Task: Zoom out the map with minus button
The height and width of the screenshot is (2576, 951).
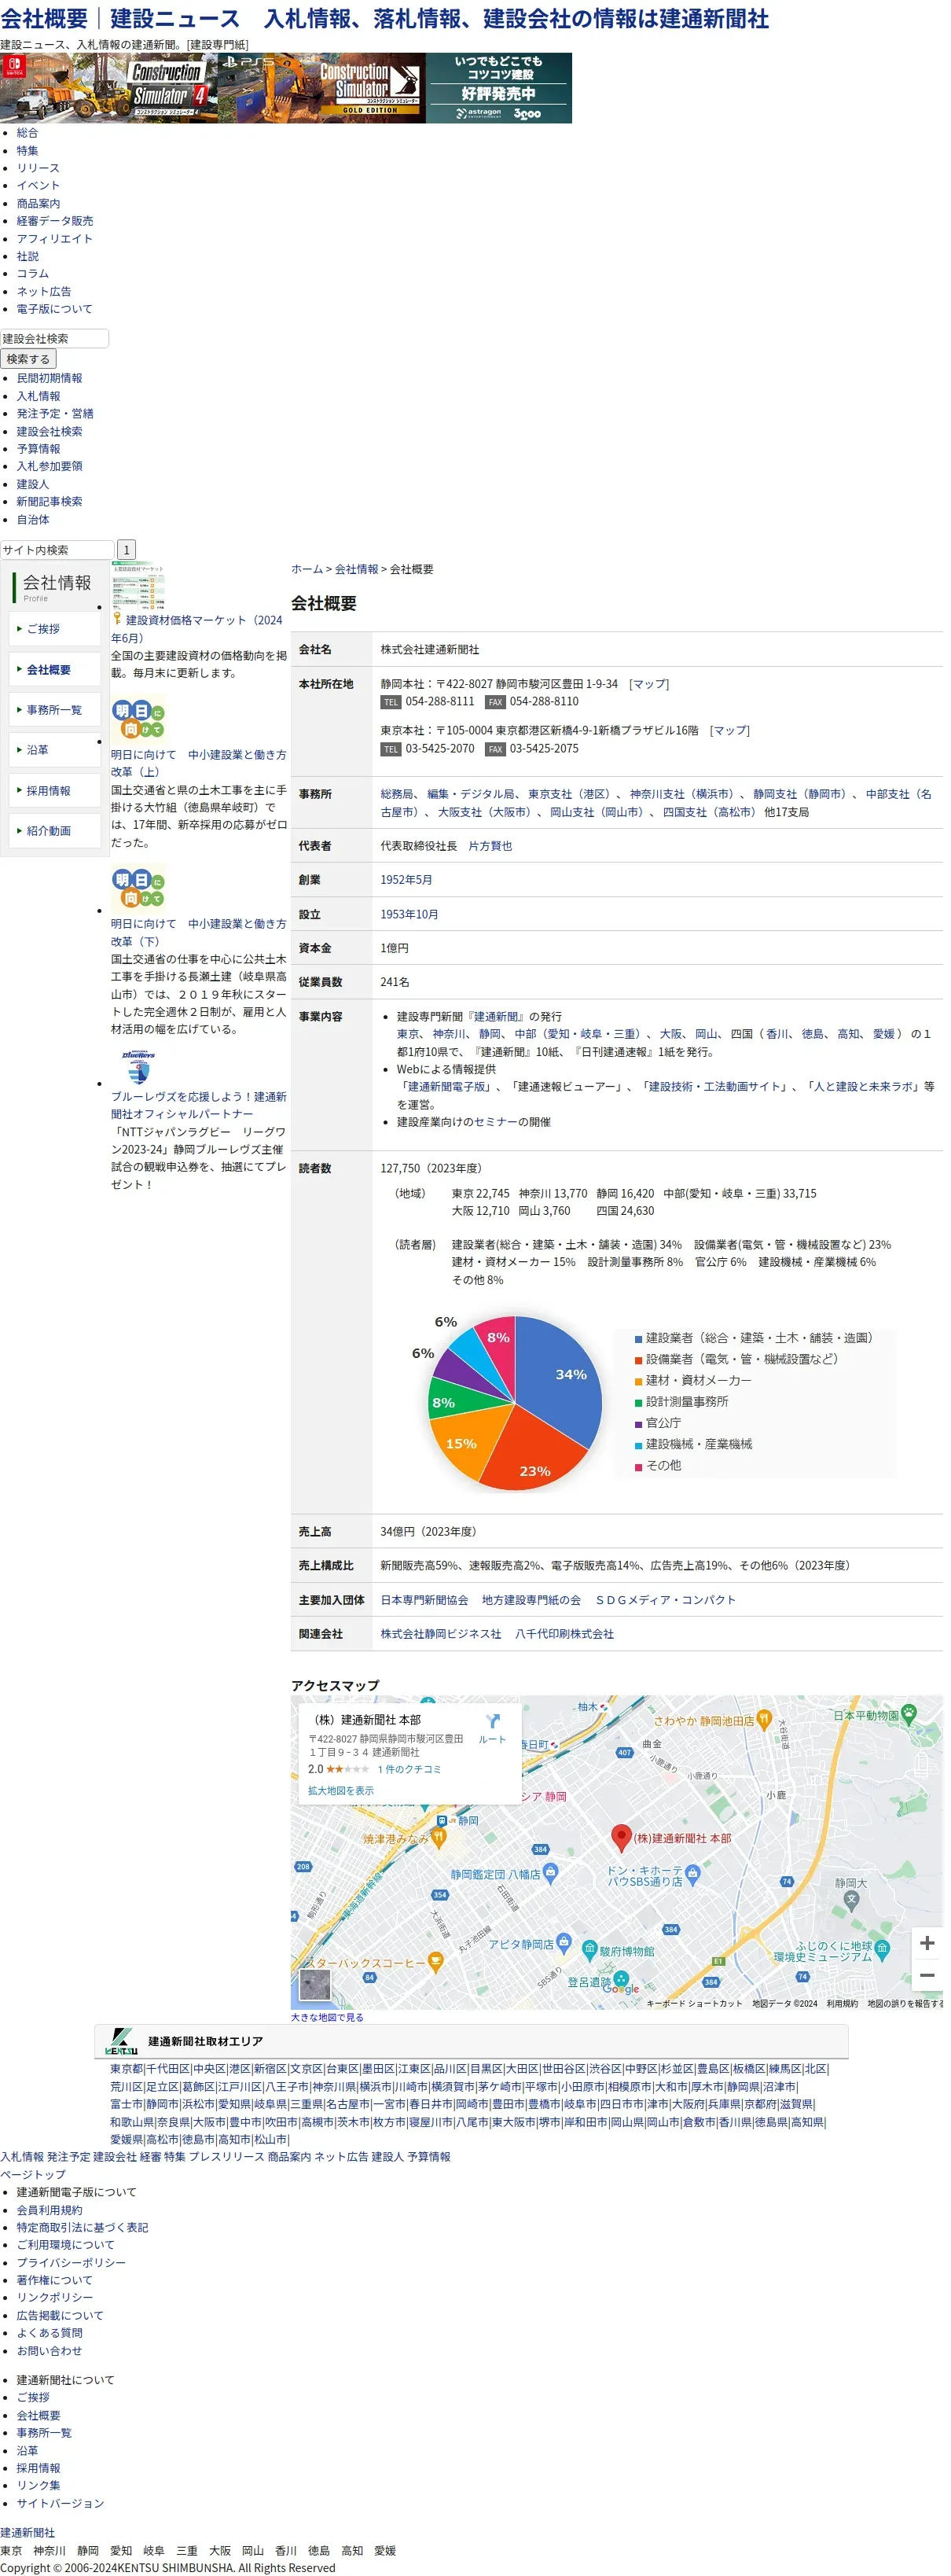Action: pyautogui.click(x=927, y=1974)
